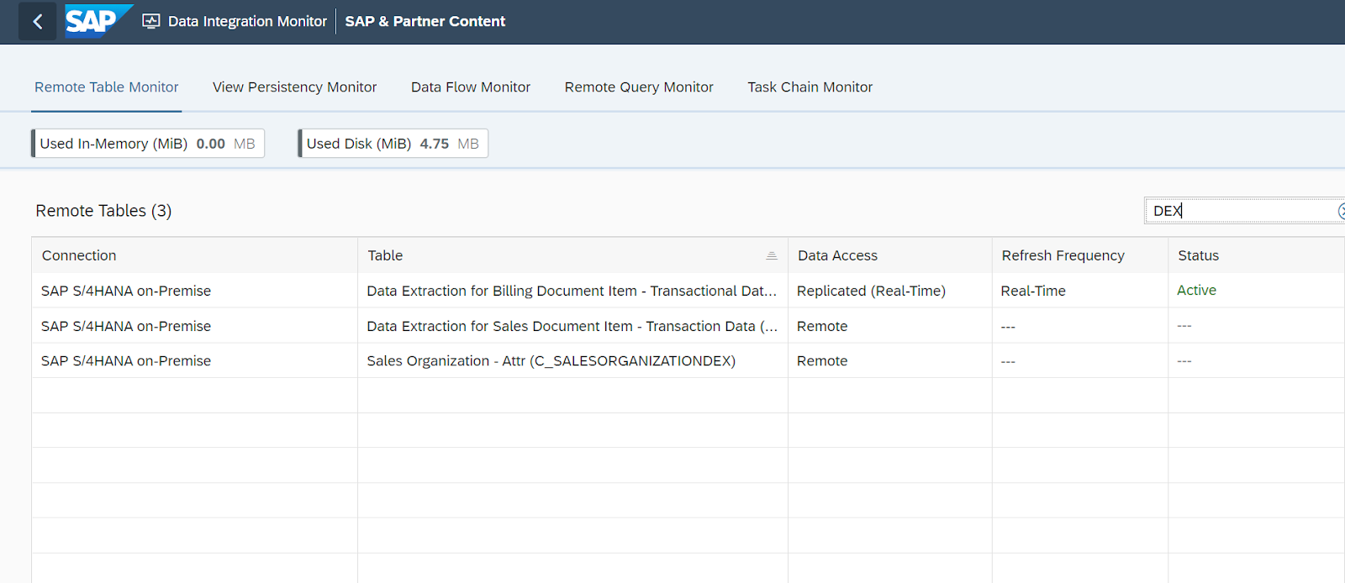This screenshot has width=1345, height=583.
Task: Select the Sales Document Item table row
Action: point(688,326)
